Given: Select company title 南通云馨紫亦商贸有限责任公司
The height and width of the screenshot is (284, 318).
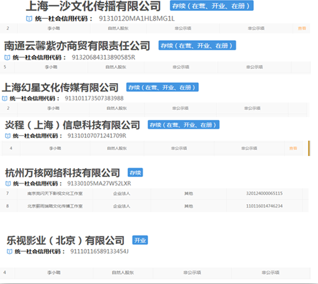Looking at the screenshot, I should (77, 46).
